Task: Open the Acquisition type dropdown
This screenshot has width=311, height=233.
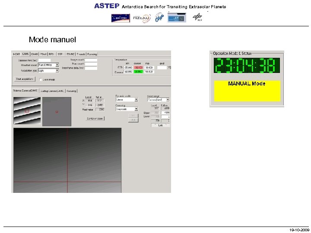Action: click(57, 70)
